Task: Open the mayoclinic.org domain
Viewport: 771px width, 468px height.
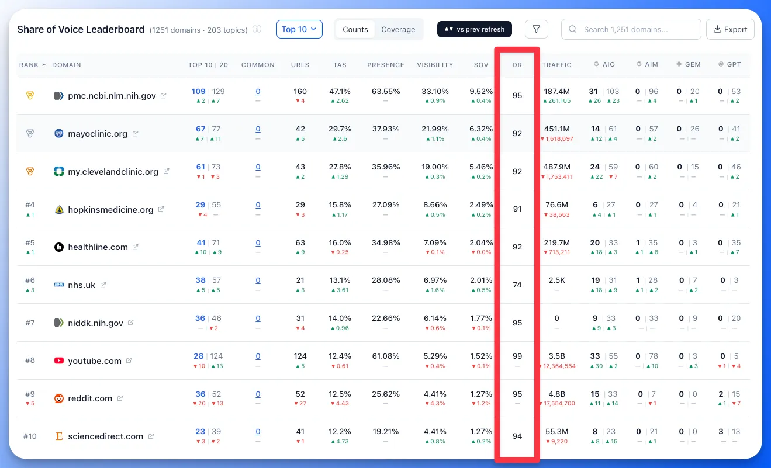Action: click(x=98, y=133)
